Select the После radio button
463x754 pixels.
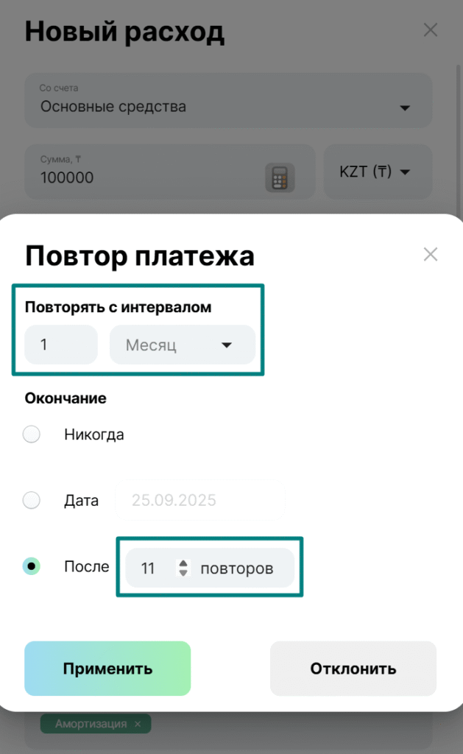coord(32,567)
